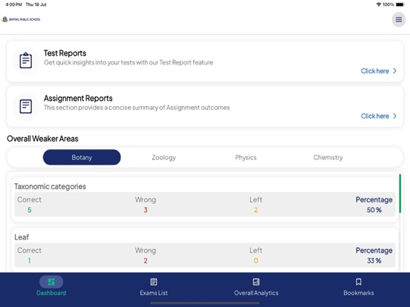Switch to the Zoology subject tab
This screenshot has height=307, width=410.
pyautogui.click(x=163, y=157)
